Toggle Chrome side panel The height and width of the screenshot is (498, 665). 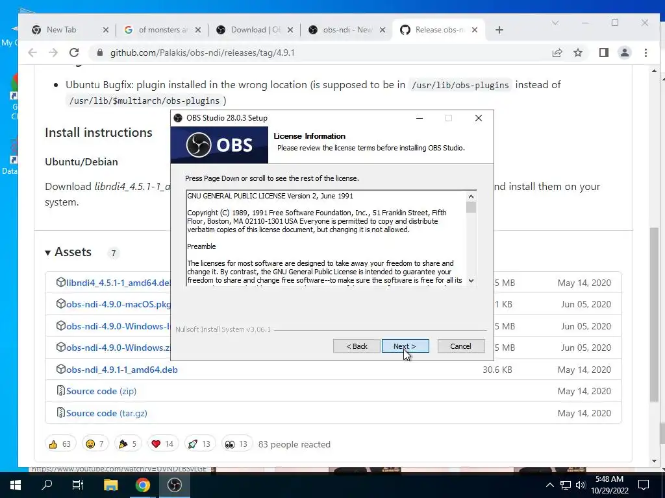[604, 53]
